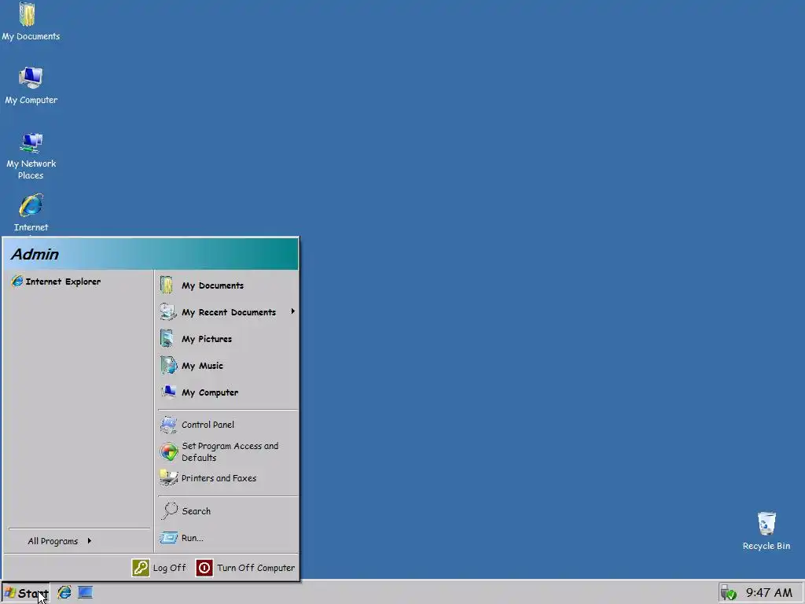Screen dimensions: 805x604
Task: Open My Documents in start menu
Action: (x=227, y=285)
